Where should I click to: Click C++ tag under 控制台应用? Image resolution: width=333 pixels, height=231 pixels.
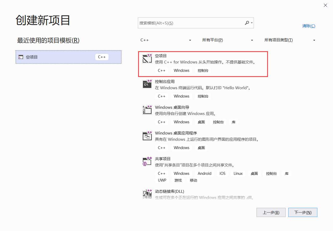pos(162,96)
